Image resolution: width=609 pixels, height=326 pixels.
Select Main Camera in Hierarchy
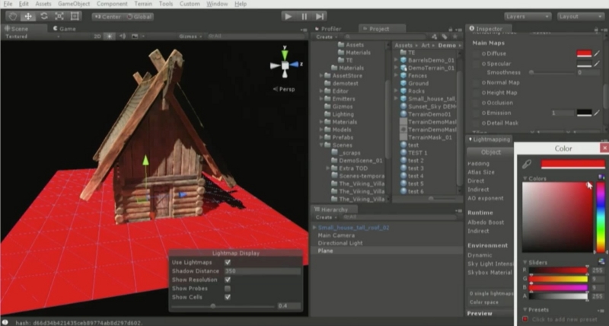point(336,235)
